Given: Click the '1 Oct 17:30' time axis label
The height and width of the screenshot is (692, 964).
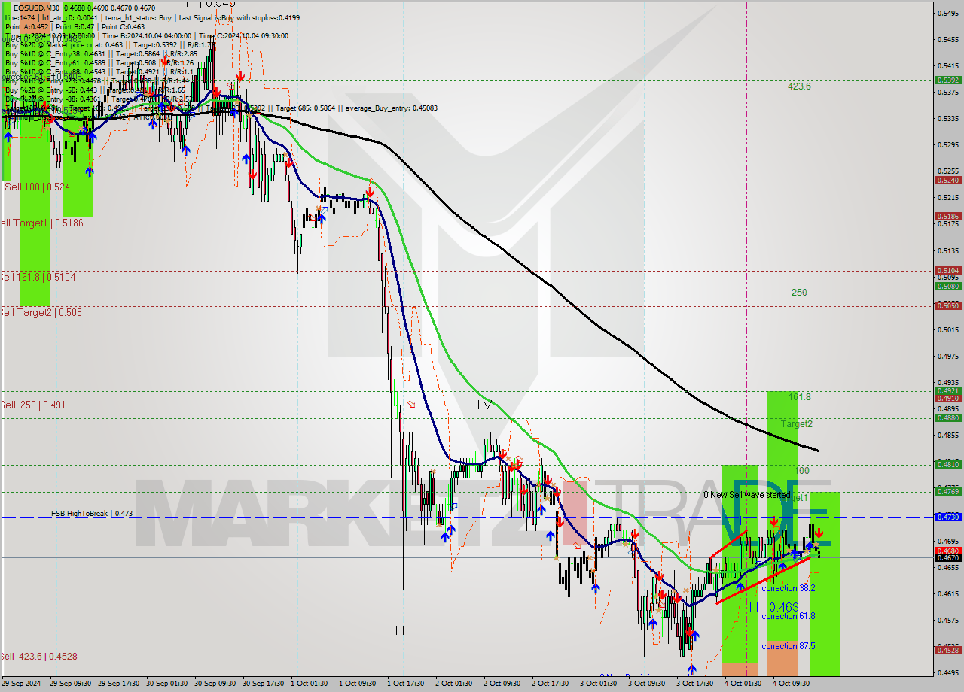Looking at the screenshot, I should 405,684.
